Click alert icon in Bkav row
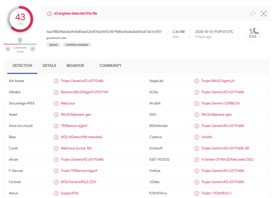The height and width of the screenshot is (198, 272). click(56, 137)
